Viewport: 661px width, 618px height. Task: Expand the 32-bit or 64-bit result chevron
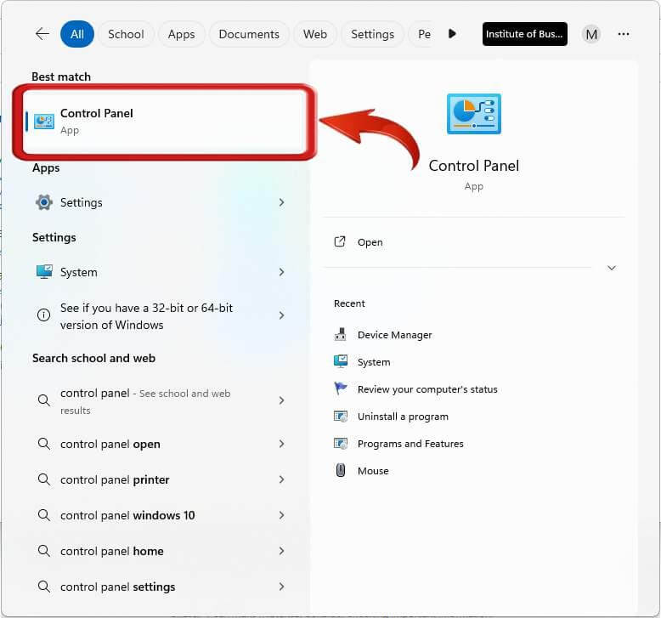[x=281, y=315]
